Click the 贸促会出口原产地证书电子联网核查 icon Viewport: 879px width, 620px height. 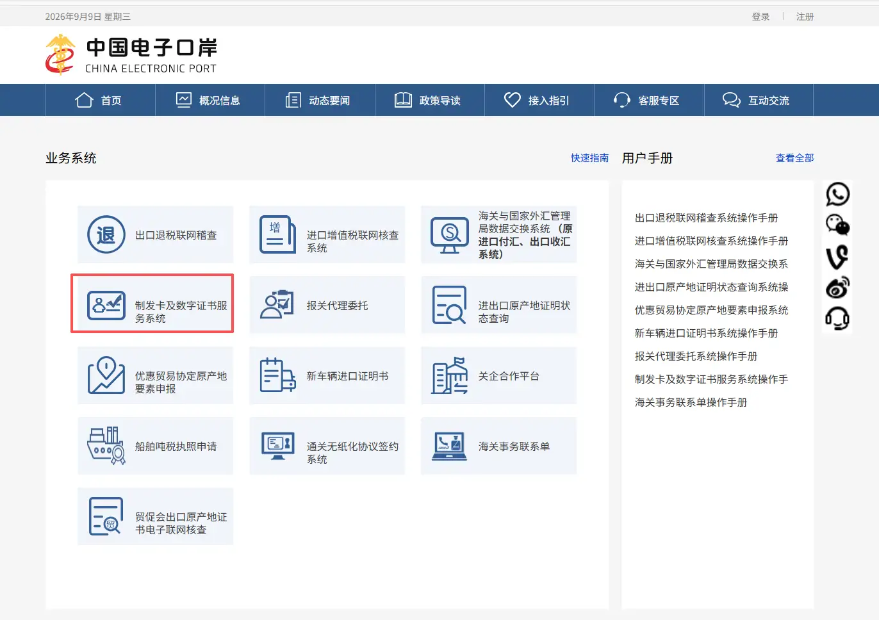(x=106, y=516)
